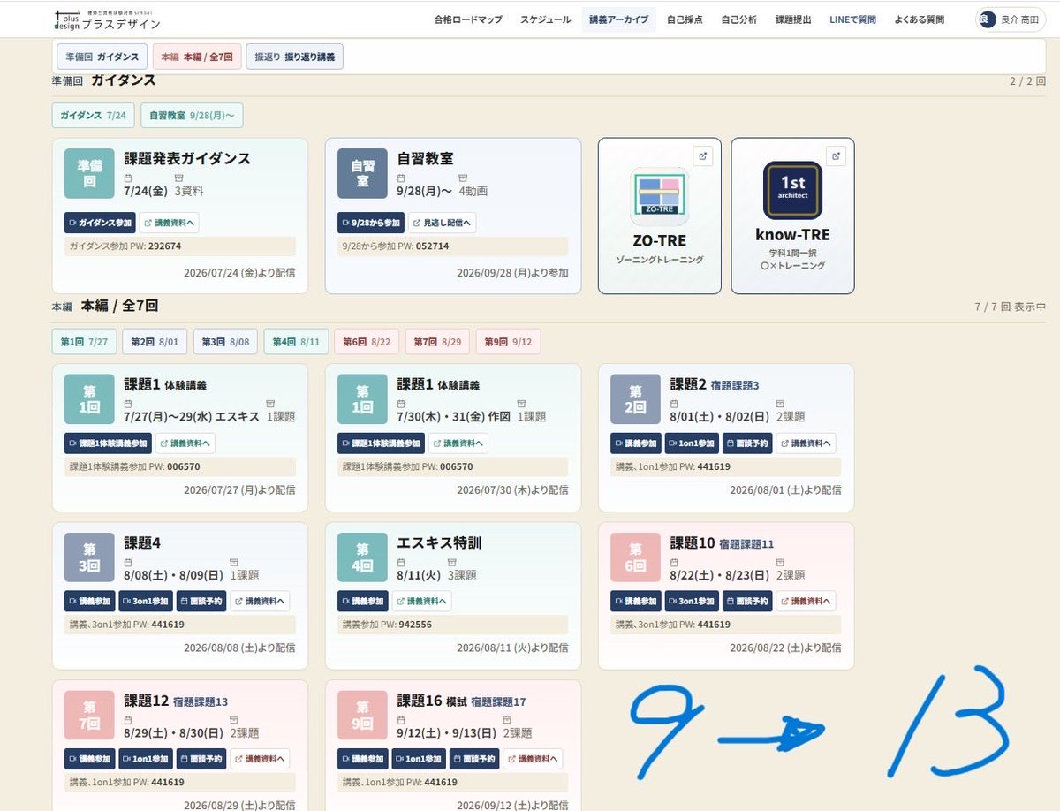Select the 第3回 8/08 chip
1060x811 pixels.
click(x=225, y=342)
